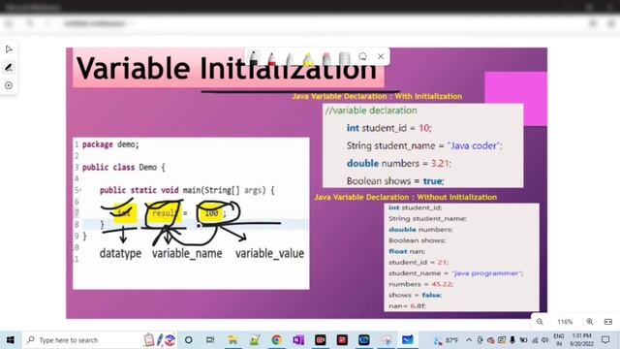Click the "float nan;" declaration line
620x349 pixels.
407,251
